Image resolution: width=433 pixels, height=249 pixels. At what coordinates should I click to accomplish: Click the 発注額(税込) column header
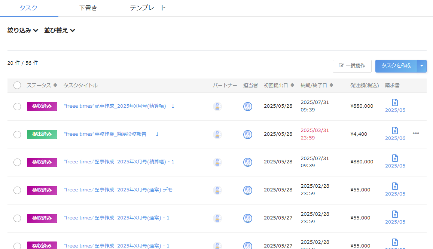tap(365, 85)
